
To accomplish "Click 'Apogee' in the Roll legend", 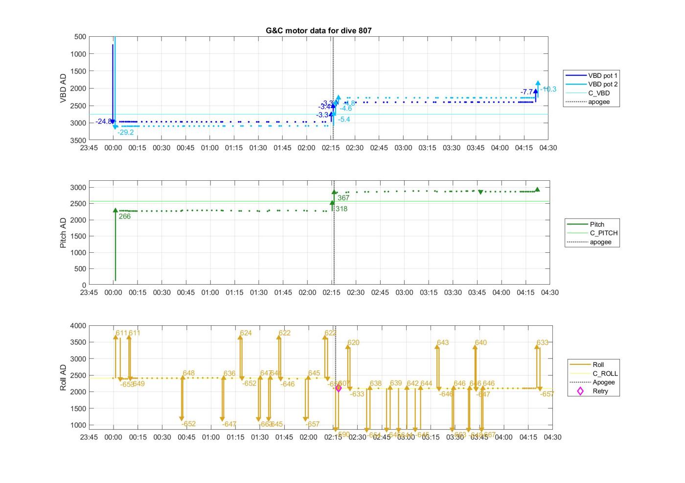I will (593, 382).
